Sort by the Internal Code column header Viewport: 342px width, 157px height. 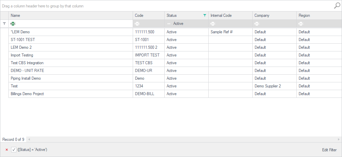pyautogui.click(x=230, y=15)
